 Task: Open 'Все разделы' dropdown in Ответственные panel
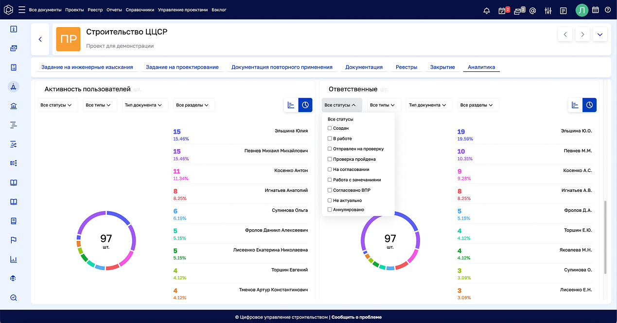pos(476,105)
